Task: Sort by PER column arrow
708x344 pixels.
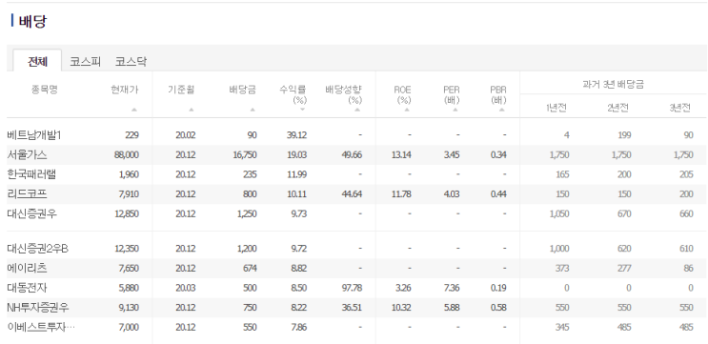Action: click(455, 110)
